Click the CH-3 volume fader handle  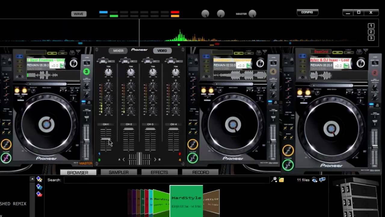[x=150, y=129]
